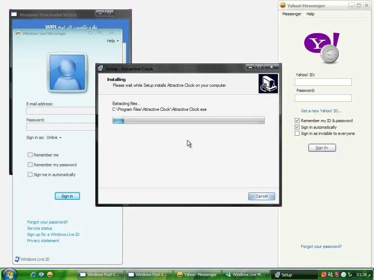Click the grey Yahoo smiley tray icon
The width and height of the screenshot is (374, 280).
(x=343, y=275)
